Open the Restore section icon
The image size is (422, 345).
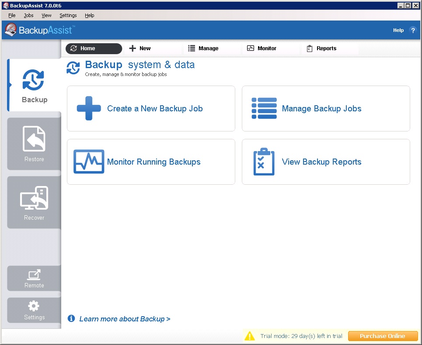pyautogui.click(x=34, y=139)
